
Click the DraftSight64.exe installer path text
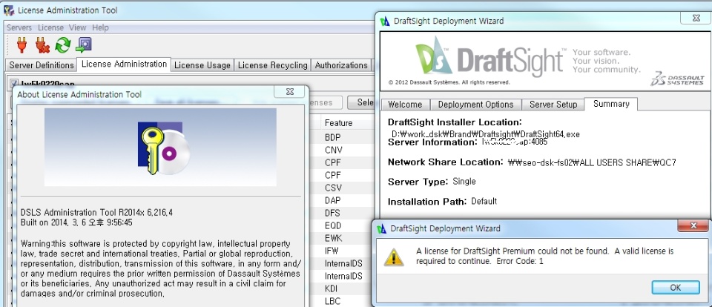click(x=485, y=134)
